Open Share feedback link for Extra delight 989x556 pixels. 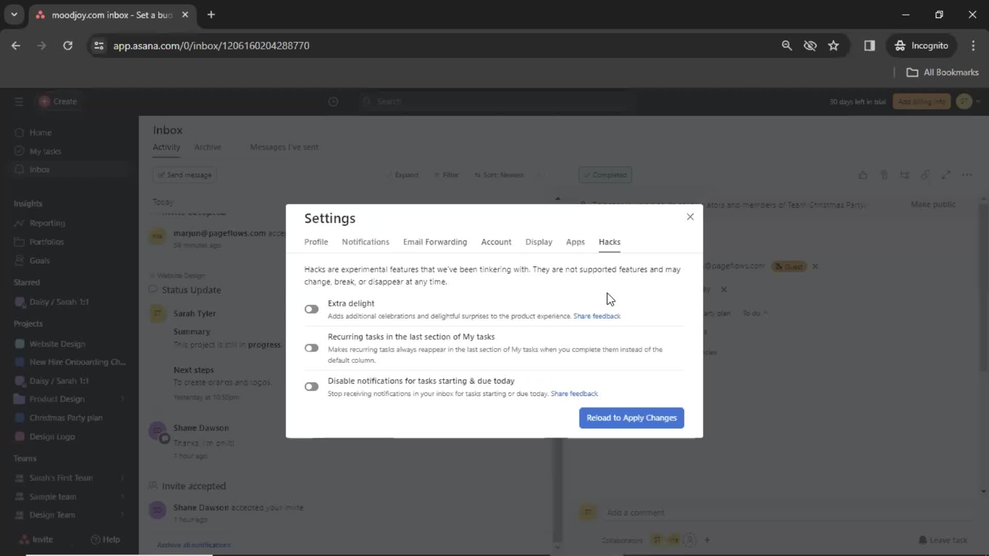596,316
